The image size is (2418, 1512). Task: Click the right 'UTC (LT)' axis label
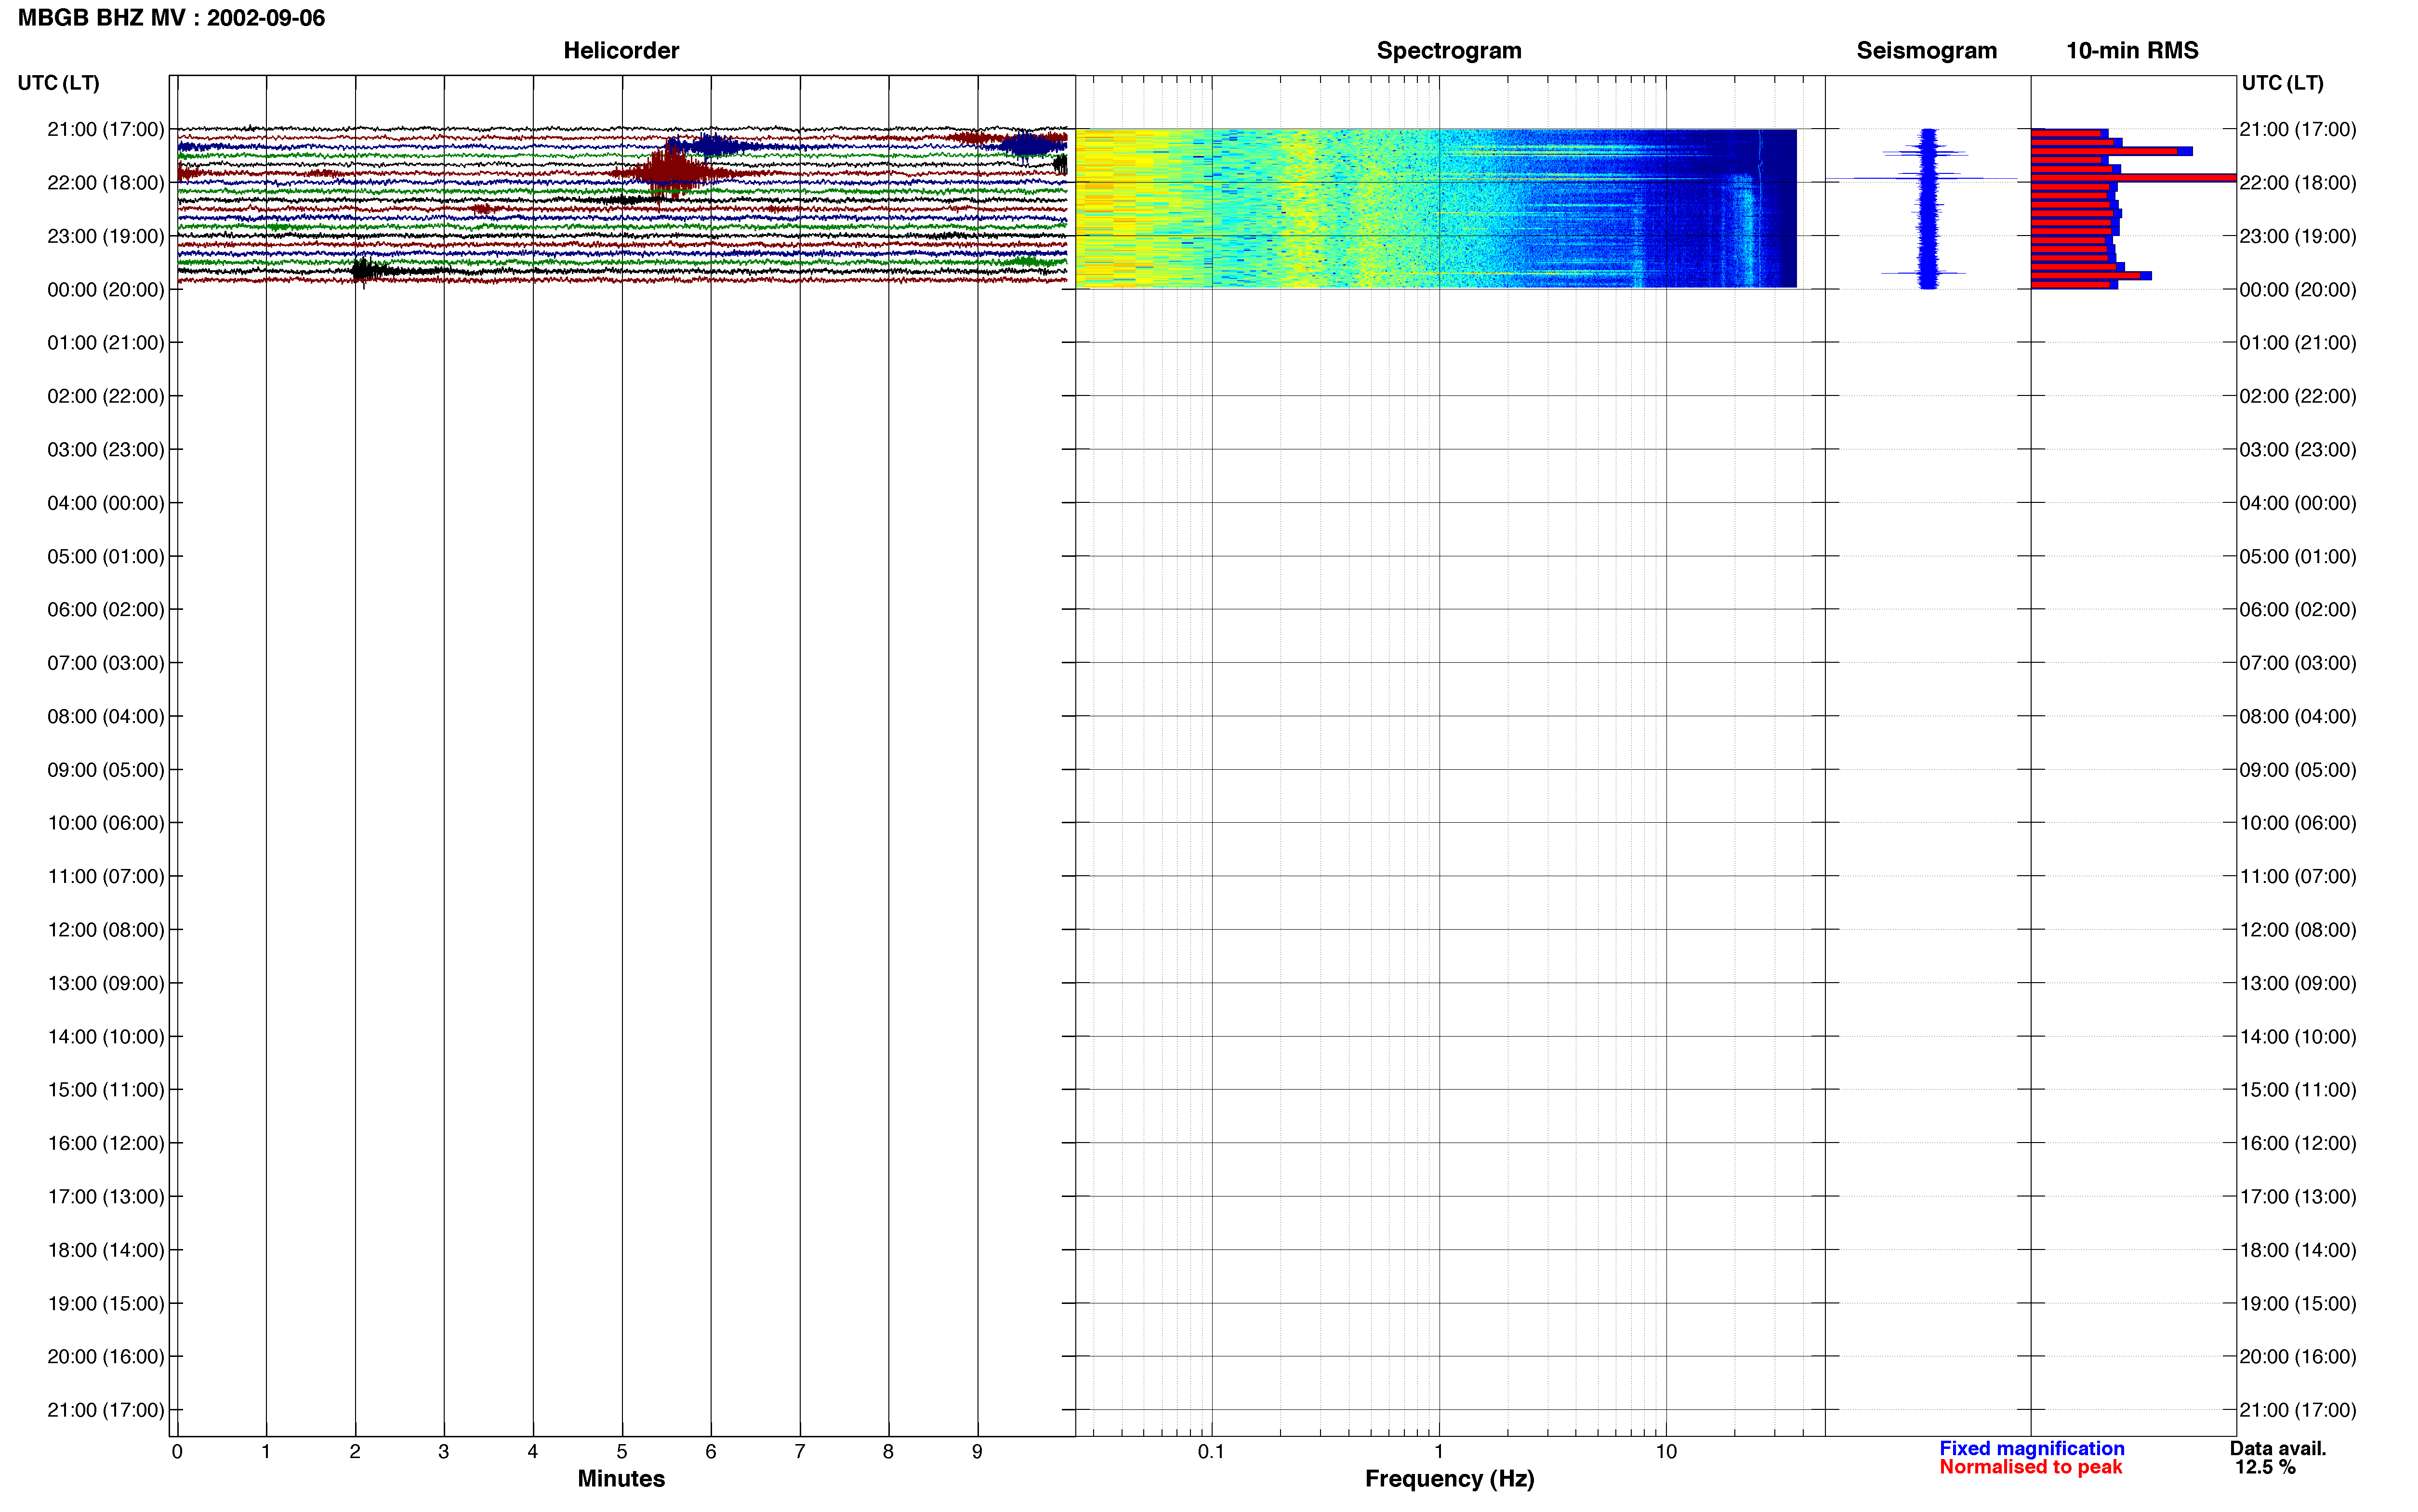tap(2282, 83)
